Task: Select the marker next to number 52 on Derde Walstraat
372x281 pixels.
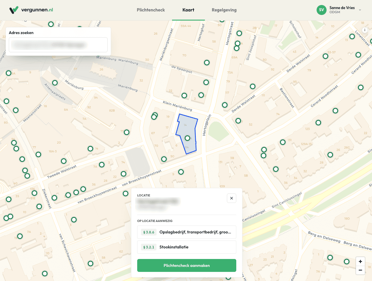Action: point(238,121)
